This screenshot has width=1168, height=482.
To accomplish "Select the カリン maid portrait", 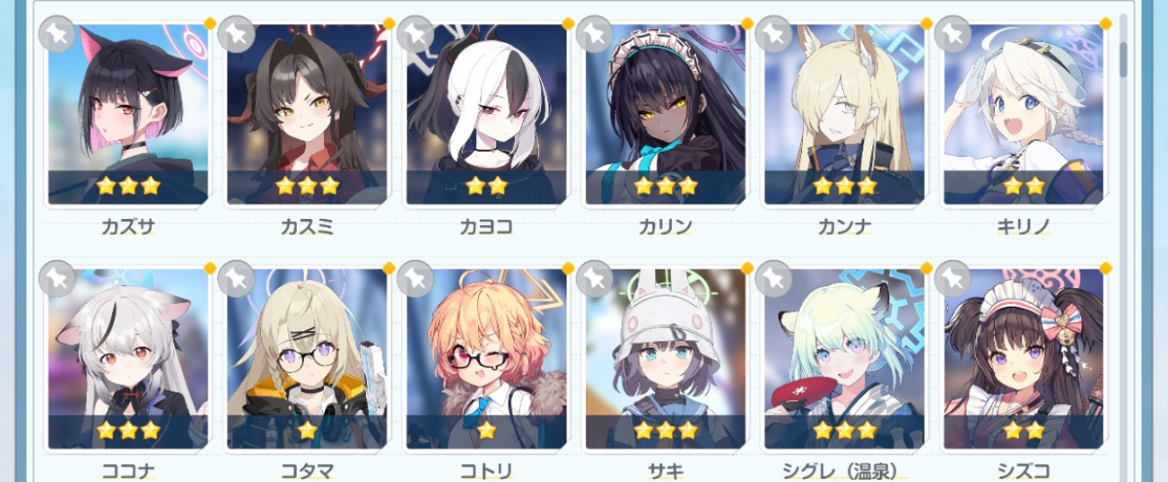I will (665, 112).
